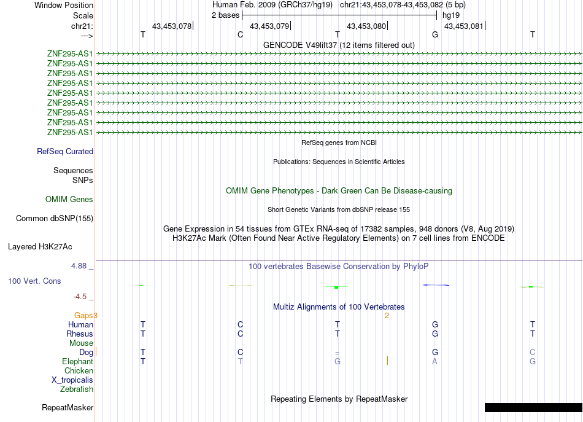Click the 100 Vert. Cons track label

pos(34,281)
